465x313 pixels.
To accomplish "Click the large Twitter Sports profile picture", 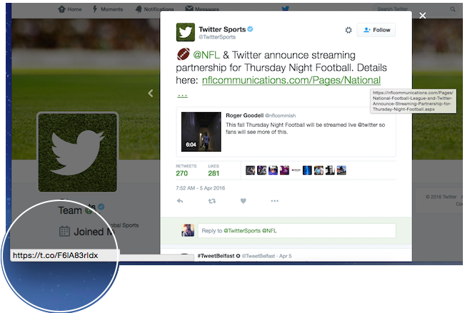I will point(77,152).
